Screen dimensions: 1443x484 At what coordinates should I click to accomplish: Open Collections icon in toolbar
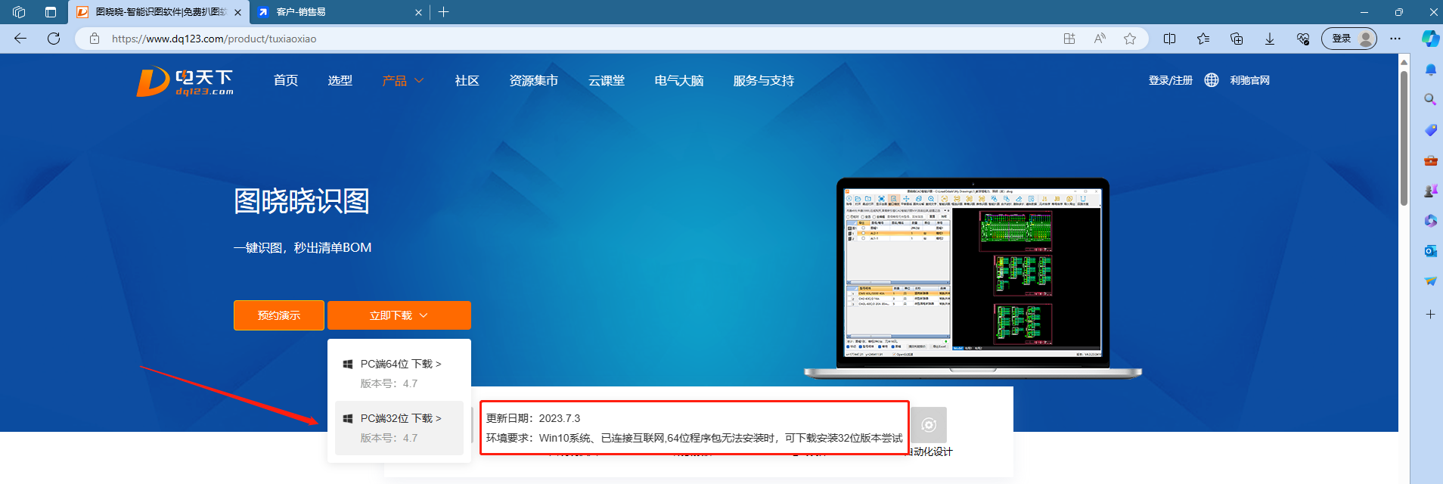tap(1237, 39)
